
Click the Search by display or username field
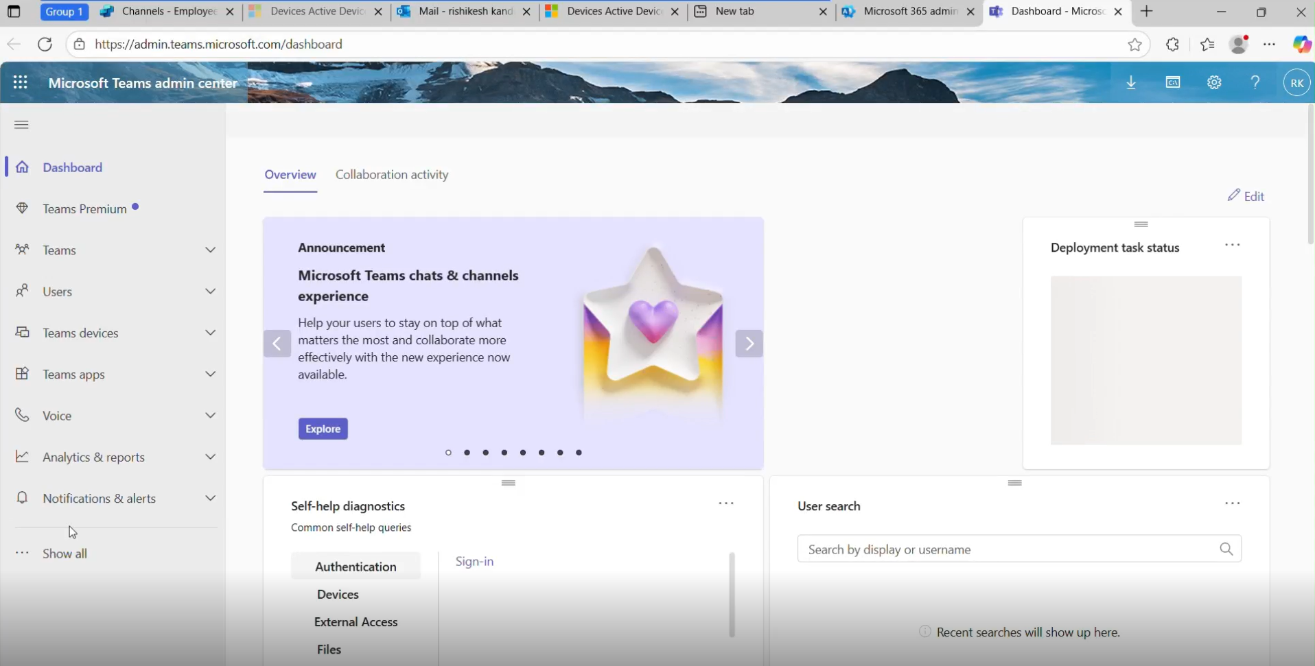[1005, 549]
